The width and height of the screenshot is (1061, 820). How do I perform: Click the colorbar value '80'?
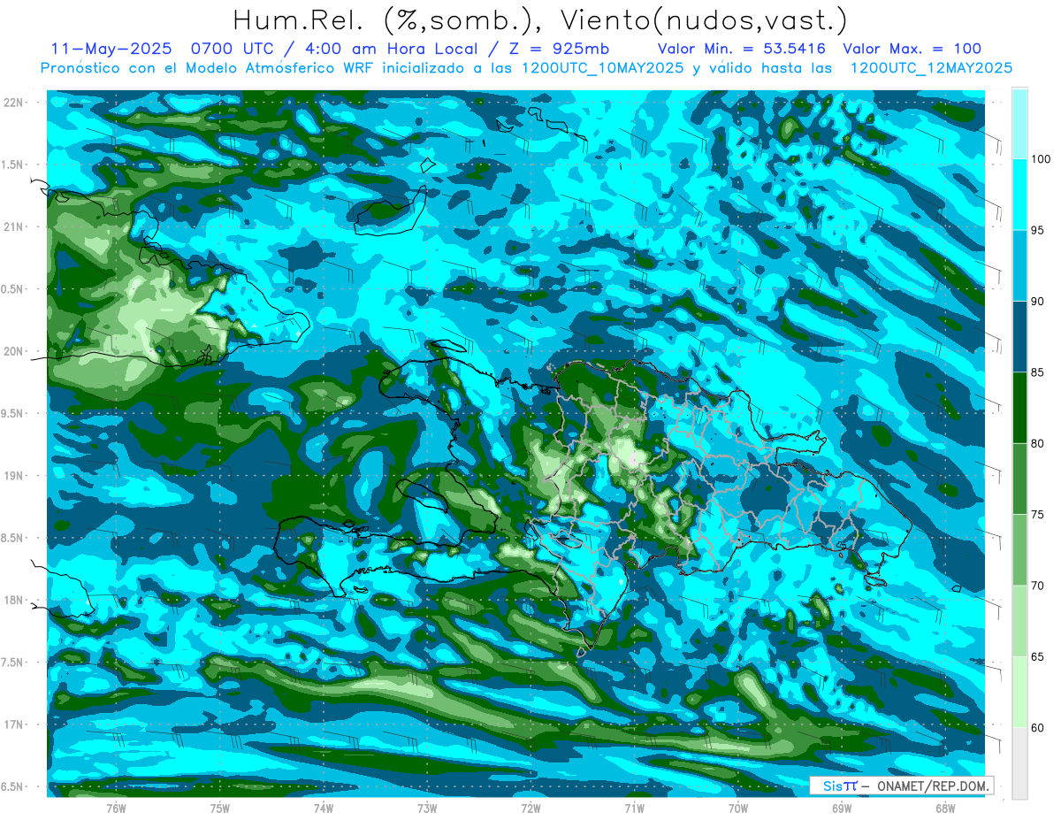(1038, 443)
